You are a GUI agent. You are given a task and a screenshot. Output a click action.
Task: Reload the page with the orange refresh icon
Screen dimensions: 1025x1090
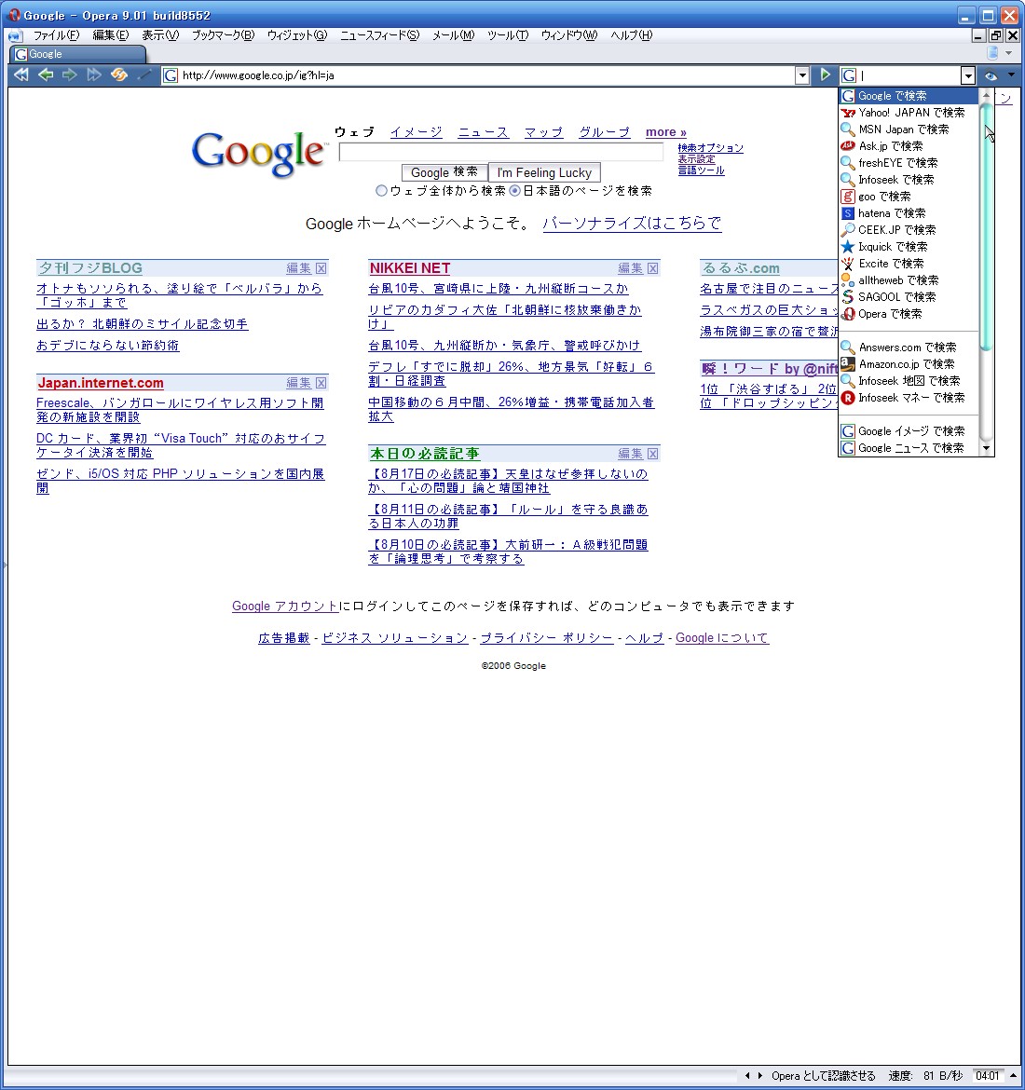[119, 75]
